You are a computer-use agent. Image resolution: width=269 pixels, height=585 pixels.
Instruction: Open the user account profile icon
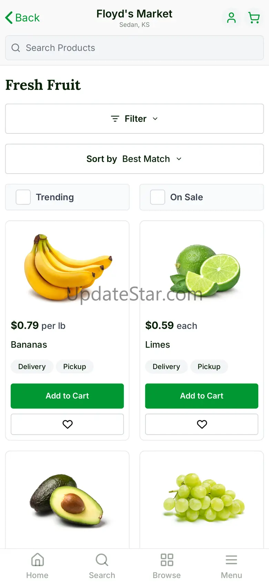click(231, 18)
